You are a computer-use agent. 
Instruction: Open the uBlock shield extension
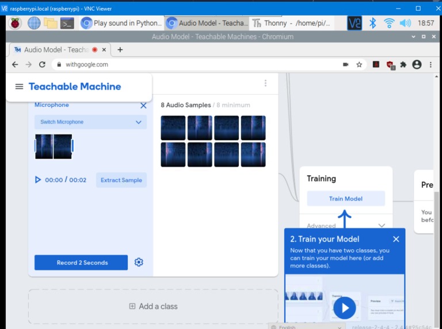(390, 65)
